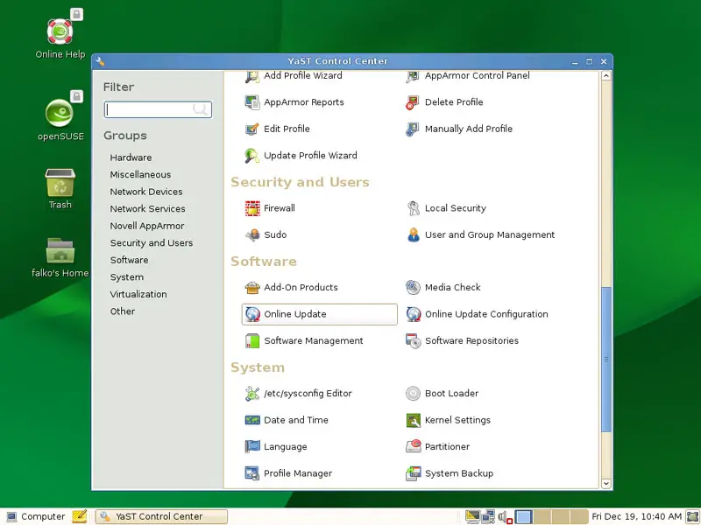Open the Edit Profile module

[277, 129]
